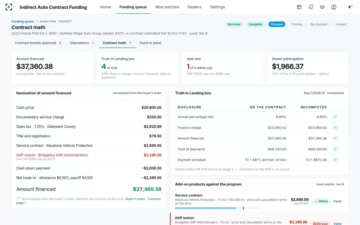The image size is (360, 225).
Task: Click the Cash price value $35,900.00
Action: [151, 108]
